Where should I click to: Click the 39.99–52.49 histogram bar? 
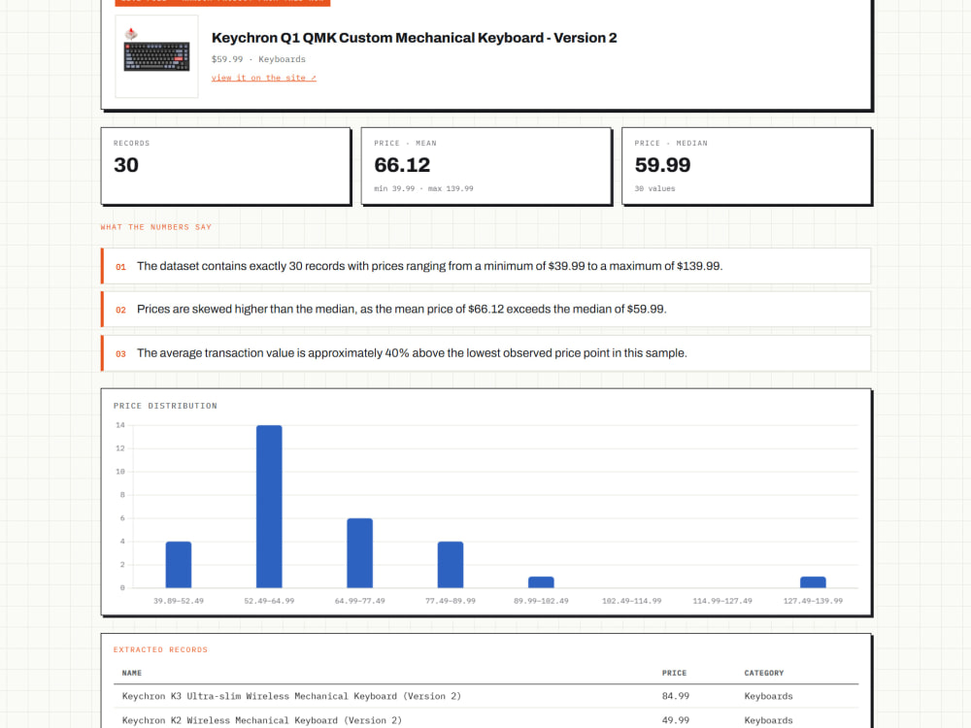pos(179,565)
